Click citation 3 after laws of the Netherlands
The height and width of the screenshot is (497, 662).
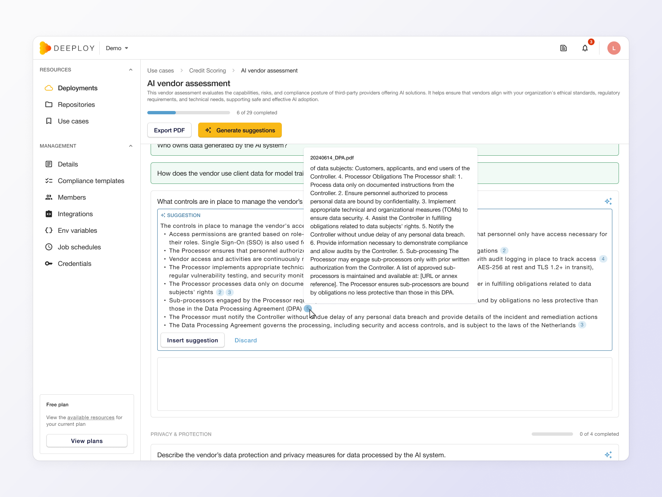tap(582, 325)
